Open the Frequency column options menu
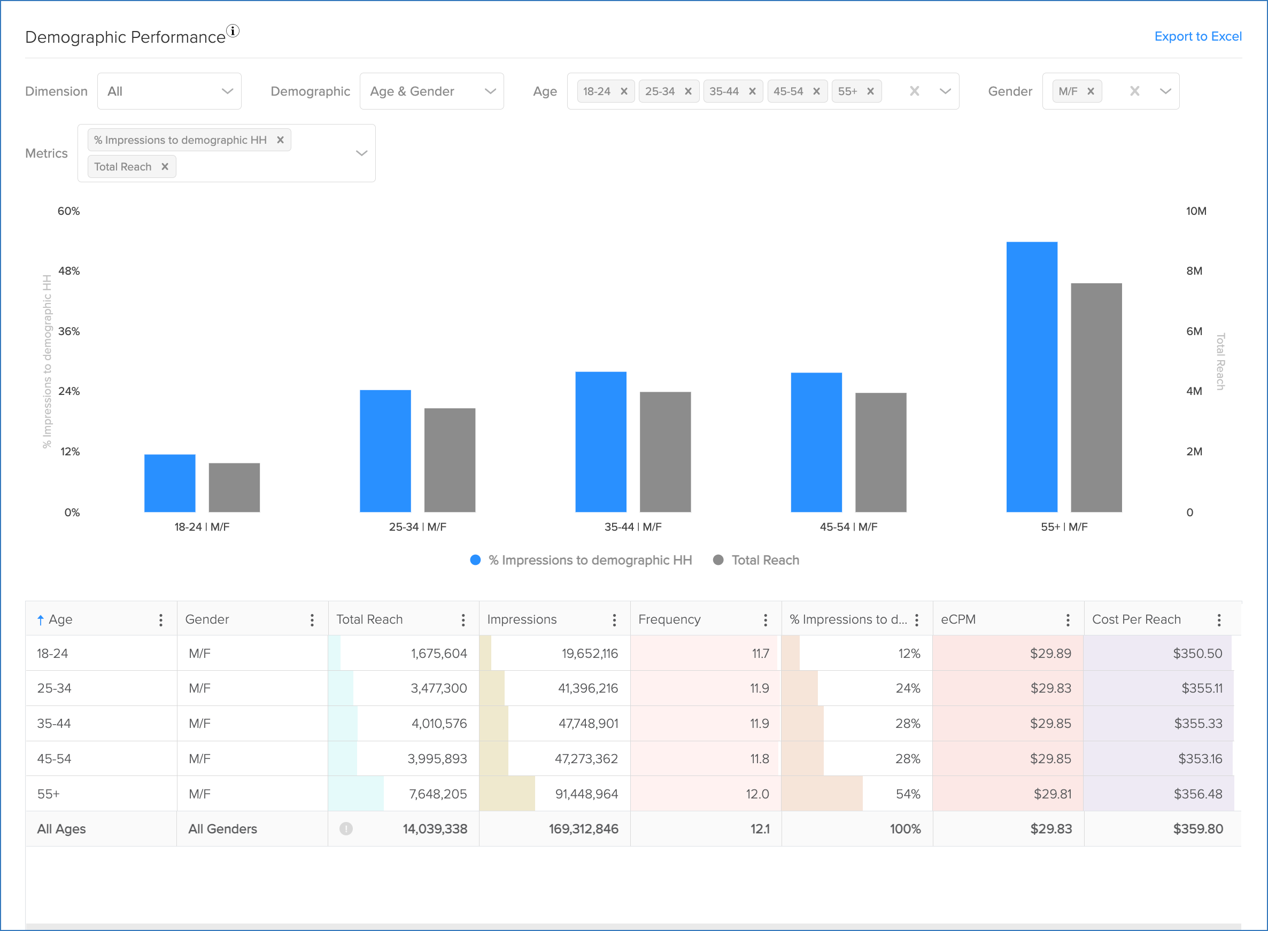Viewport: 1268px width, 931px height. click(x=766, y=619)
